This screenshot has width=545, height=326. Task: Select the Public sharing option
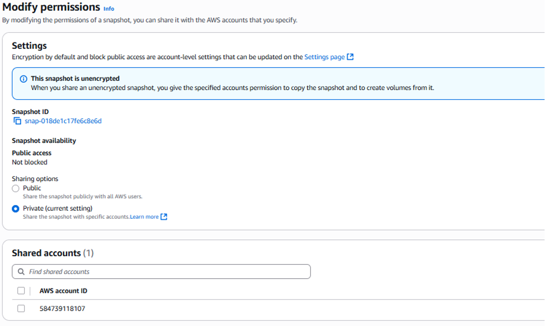[x=16, y=189]
